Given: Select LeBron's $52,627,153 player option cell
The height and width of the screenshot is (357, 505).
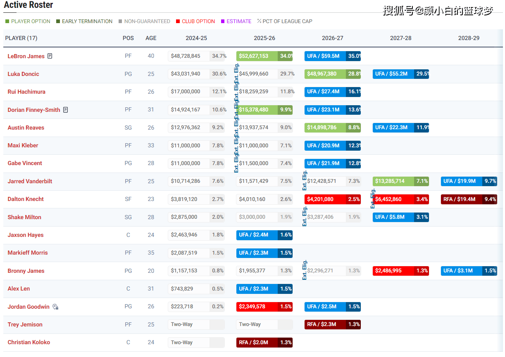Looking at the screenshot, I should click(x=264, y=56).
